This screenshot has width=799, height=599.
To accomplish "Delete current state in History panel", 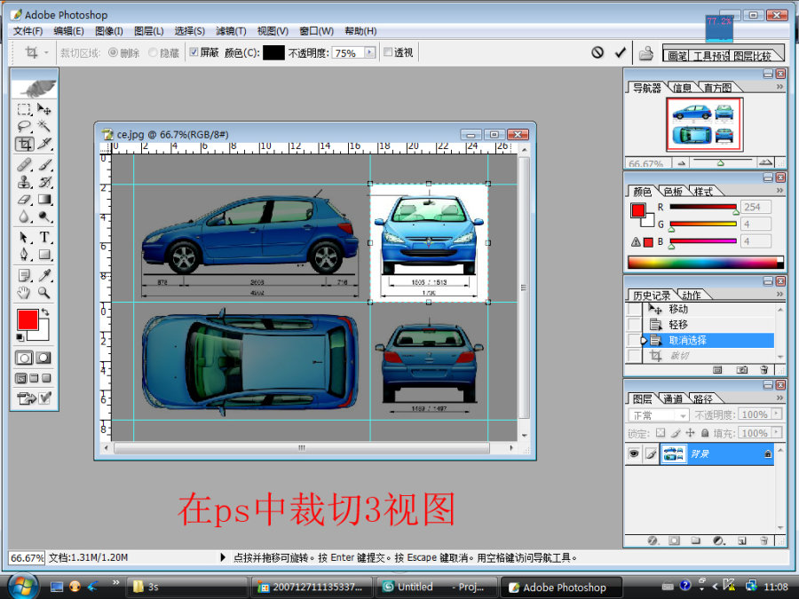I will (763, 370).
